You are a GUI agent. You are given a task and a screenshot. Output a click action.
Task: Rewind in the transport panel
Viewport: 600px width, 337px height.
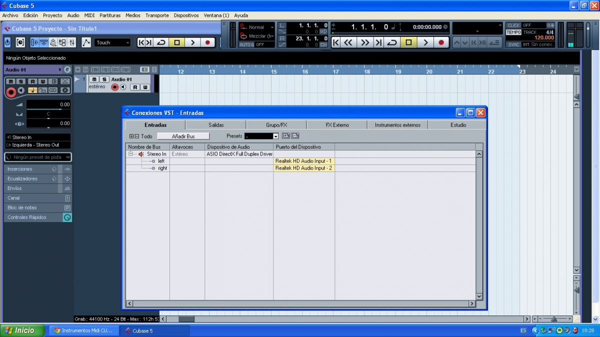point(348,42)
